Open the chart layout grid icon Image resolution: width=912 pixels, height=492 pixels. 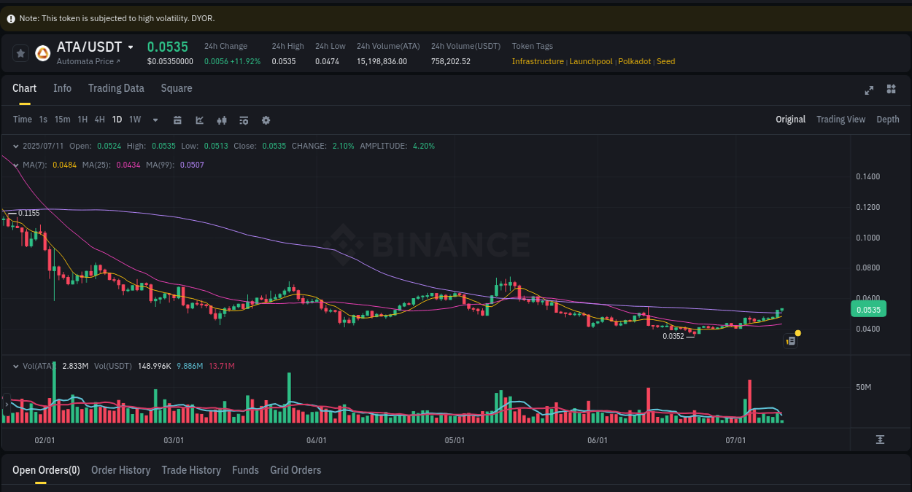click(891, 89)
